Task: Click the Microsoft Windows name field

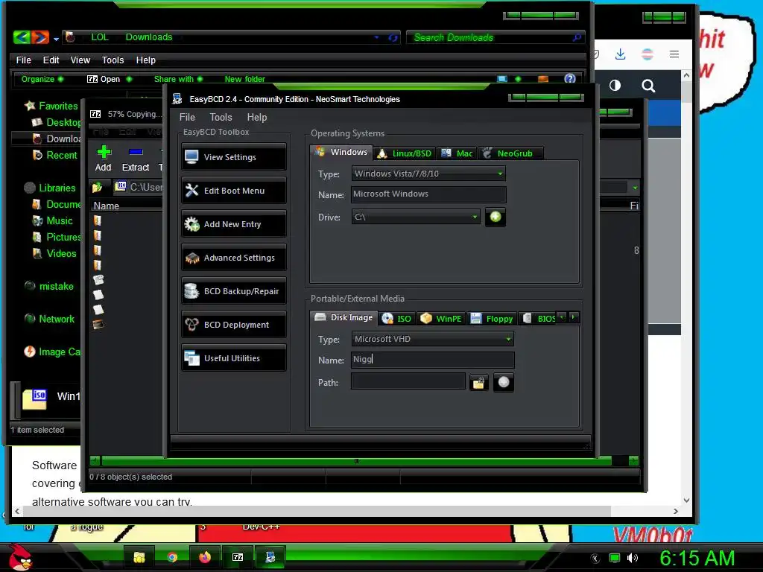Action: click(428, 194)
